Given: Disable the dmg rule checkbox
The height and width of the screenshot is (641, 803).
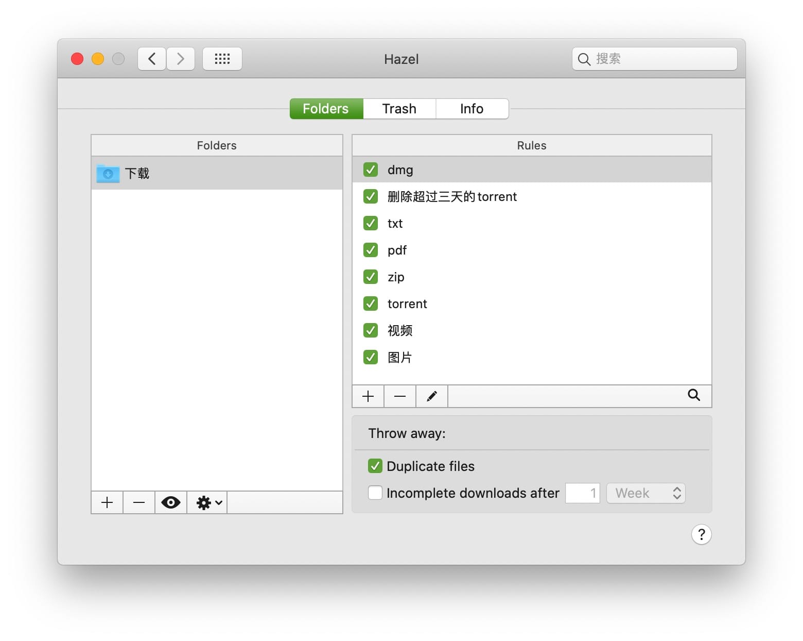Looking at the screenshot, I should click(x=371, y=170).
